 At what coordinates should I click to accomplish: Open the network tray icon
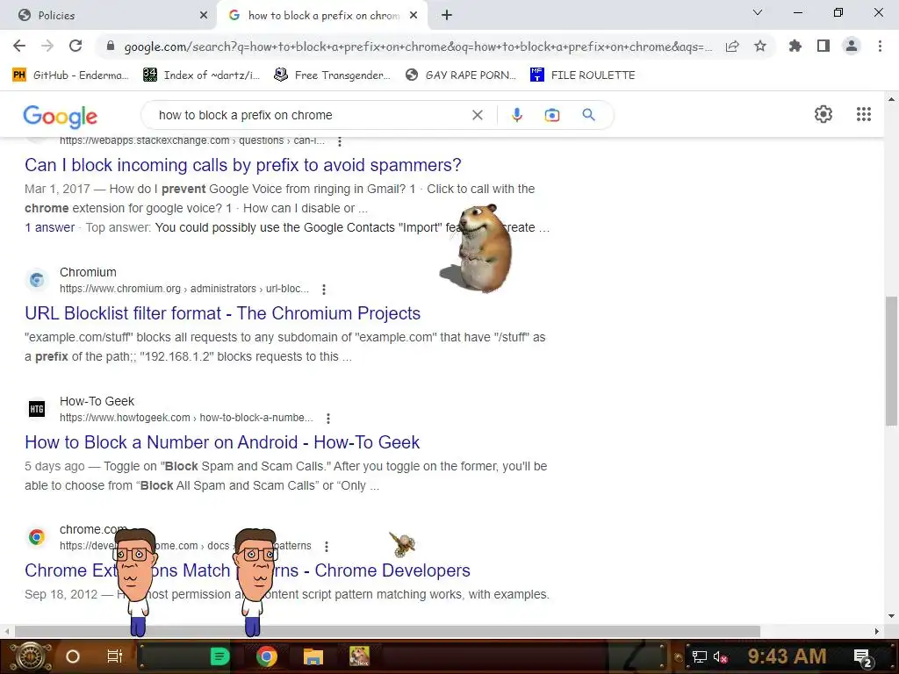[x=699, y=656]
